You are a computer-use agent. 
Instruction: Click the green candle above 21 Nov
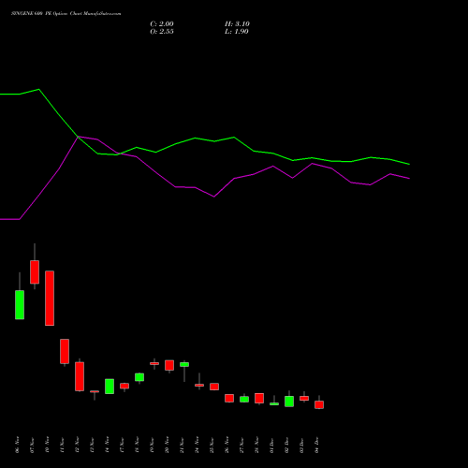click(184, 364)
